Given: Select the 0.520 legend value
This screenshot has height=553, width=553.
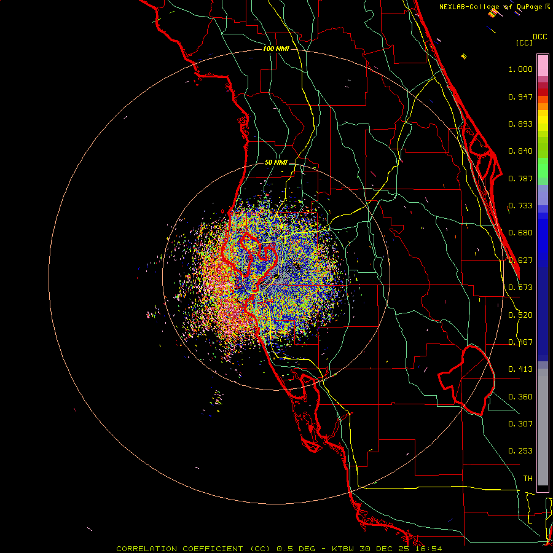Looking at the screenshot, I should pos(520,315).
